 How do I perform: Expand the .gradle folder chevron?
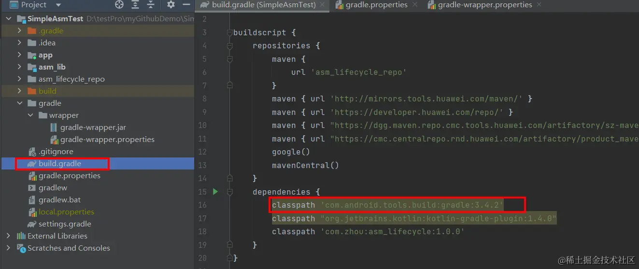tap(19, 31)
